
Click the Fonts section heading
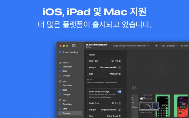coord(92,55)
